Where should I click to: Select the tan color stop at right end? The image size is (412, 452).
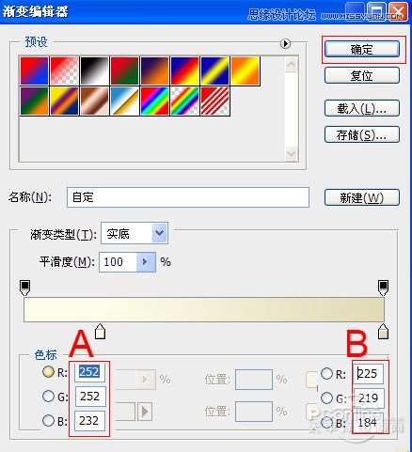[383, 332]
